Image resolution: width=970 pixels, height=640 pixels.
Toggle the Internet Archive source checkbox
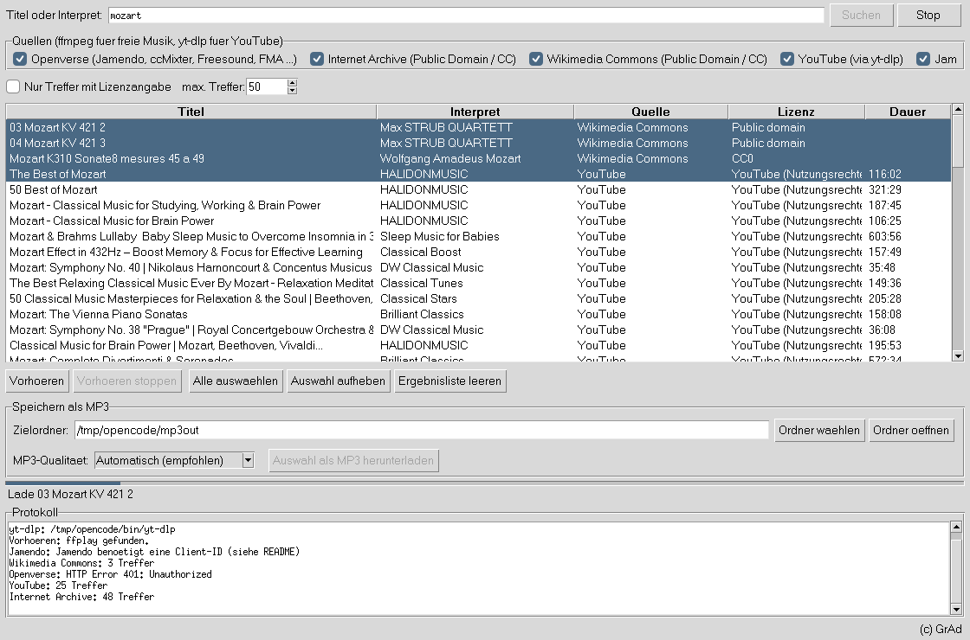point(317,60)
